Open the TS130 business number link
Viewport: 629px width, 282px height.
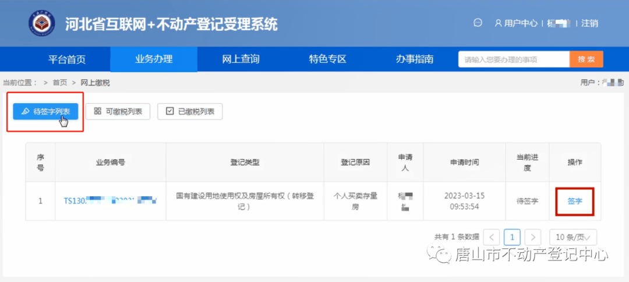pyautogui.click(x=110, y=201)
